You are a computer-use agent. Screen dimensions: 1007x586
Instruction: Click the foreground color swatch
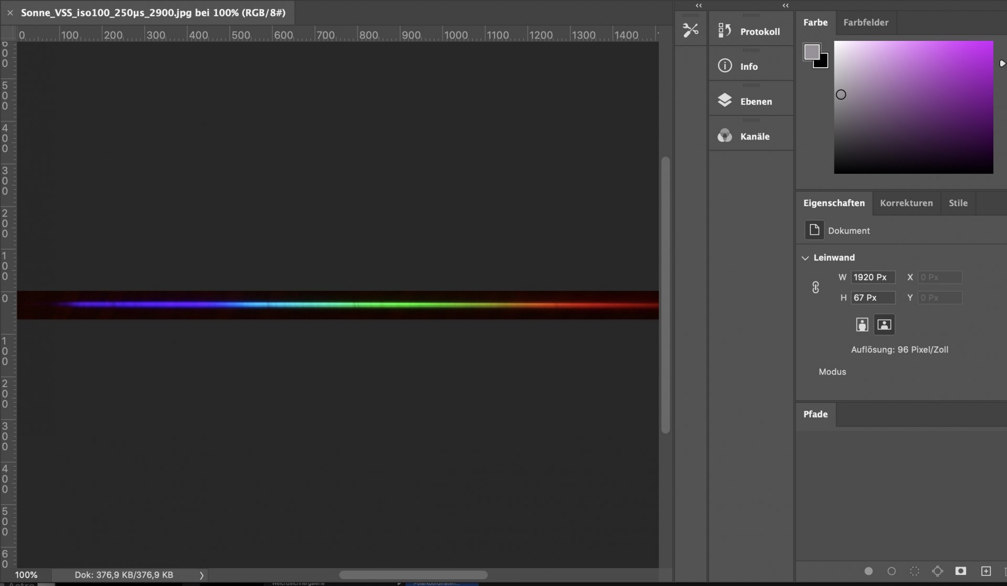811,51
